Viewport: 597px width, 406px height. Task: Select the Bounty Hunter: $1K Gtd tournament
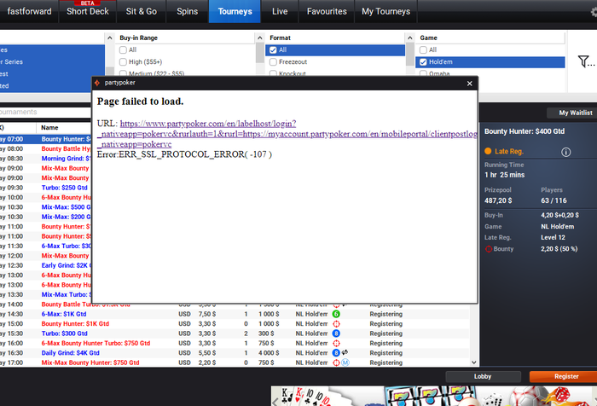click(x=235, y=324)
